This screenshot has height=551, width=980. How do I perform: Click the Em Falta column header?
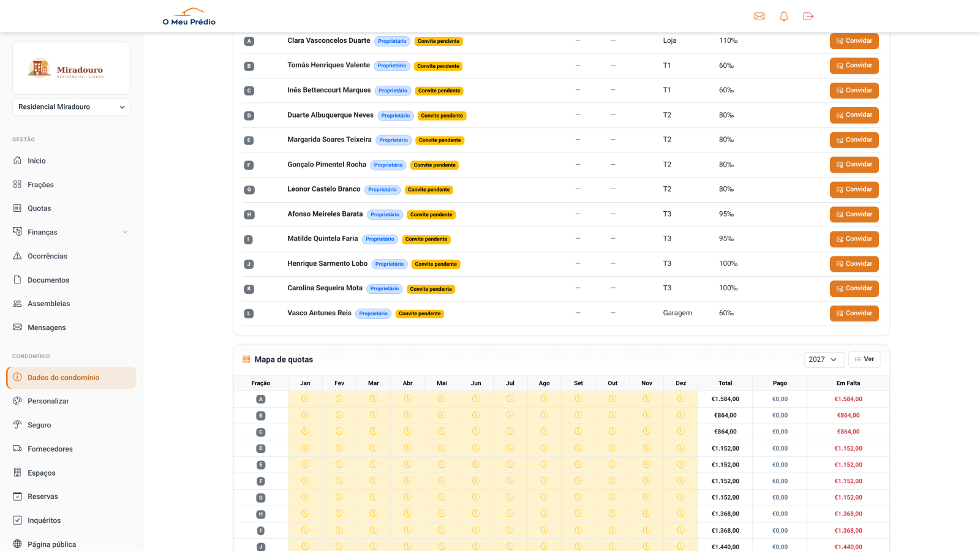pos(848,383)
